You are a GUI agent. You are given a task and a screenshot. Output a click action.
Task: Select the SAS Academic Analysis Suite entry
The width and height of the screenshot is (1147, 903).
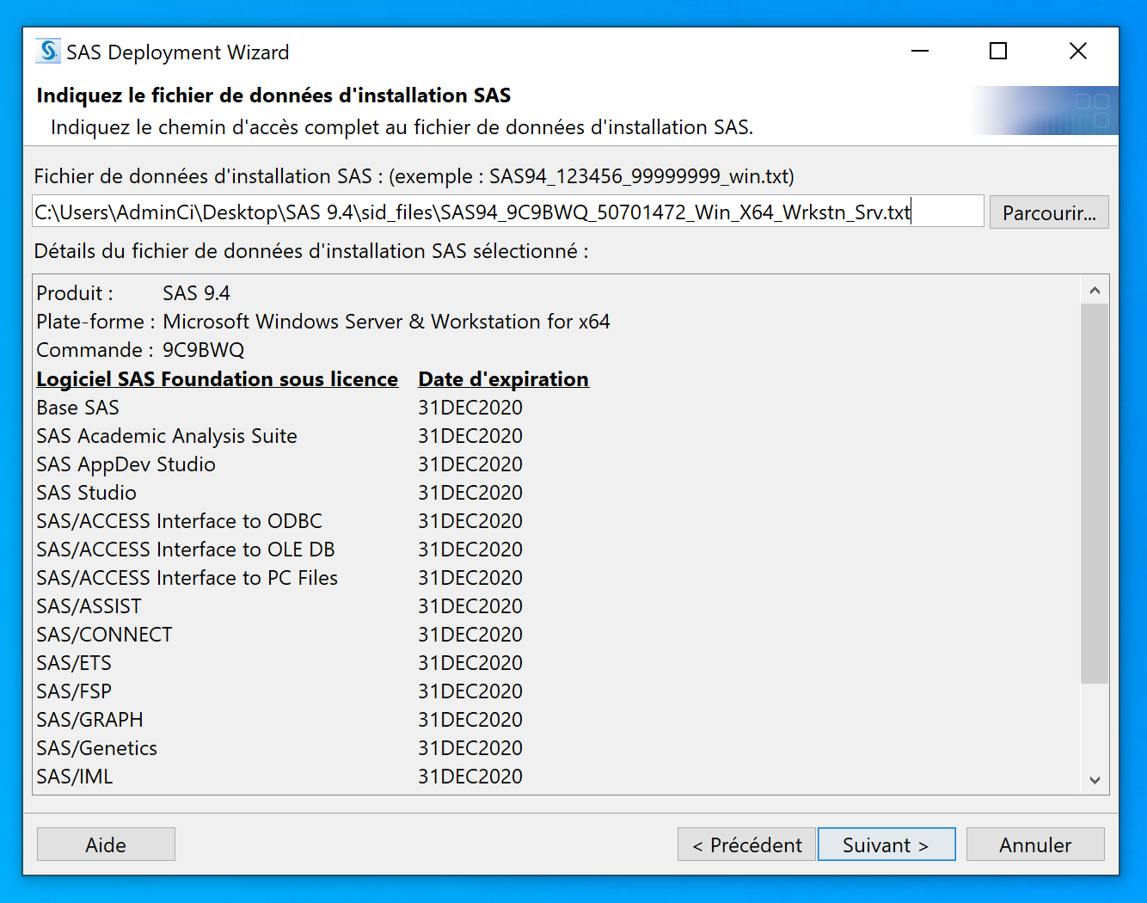[167, 436]
